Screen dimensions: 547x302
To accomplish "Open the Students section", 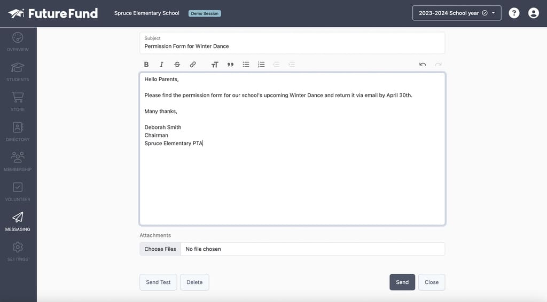I will point(18,72).
